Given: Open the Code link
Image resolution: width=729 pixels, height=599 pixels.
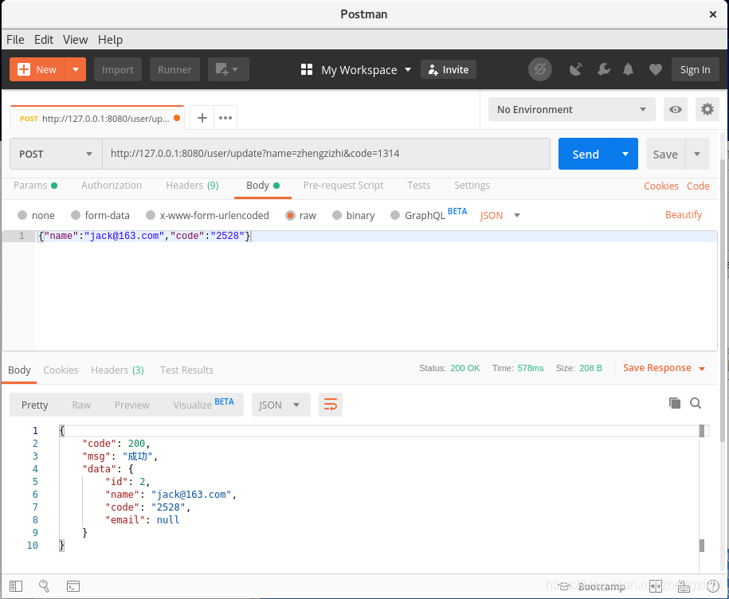Looking at the screenshot, I should [x=698, y=186].
